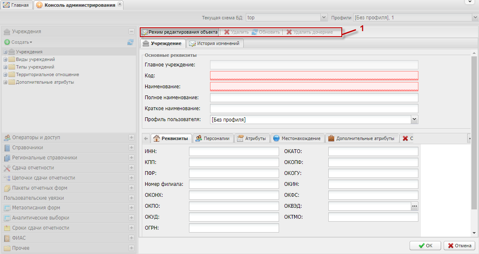Click the Режим редактирования объекта toolbar button
Viewport: 479px width, 254px height.
pyautogui.click(x=179, y=32)
